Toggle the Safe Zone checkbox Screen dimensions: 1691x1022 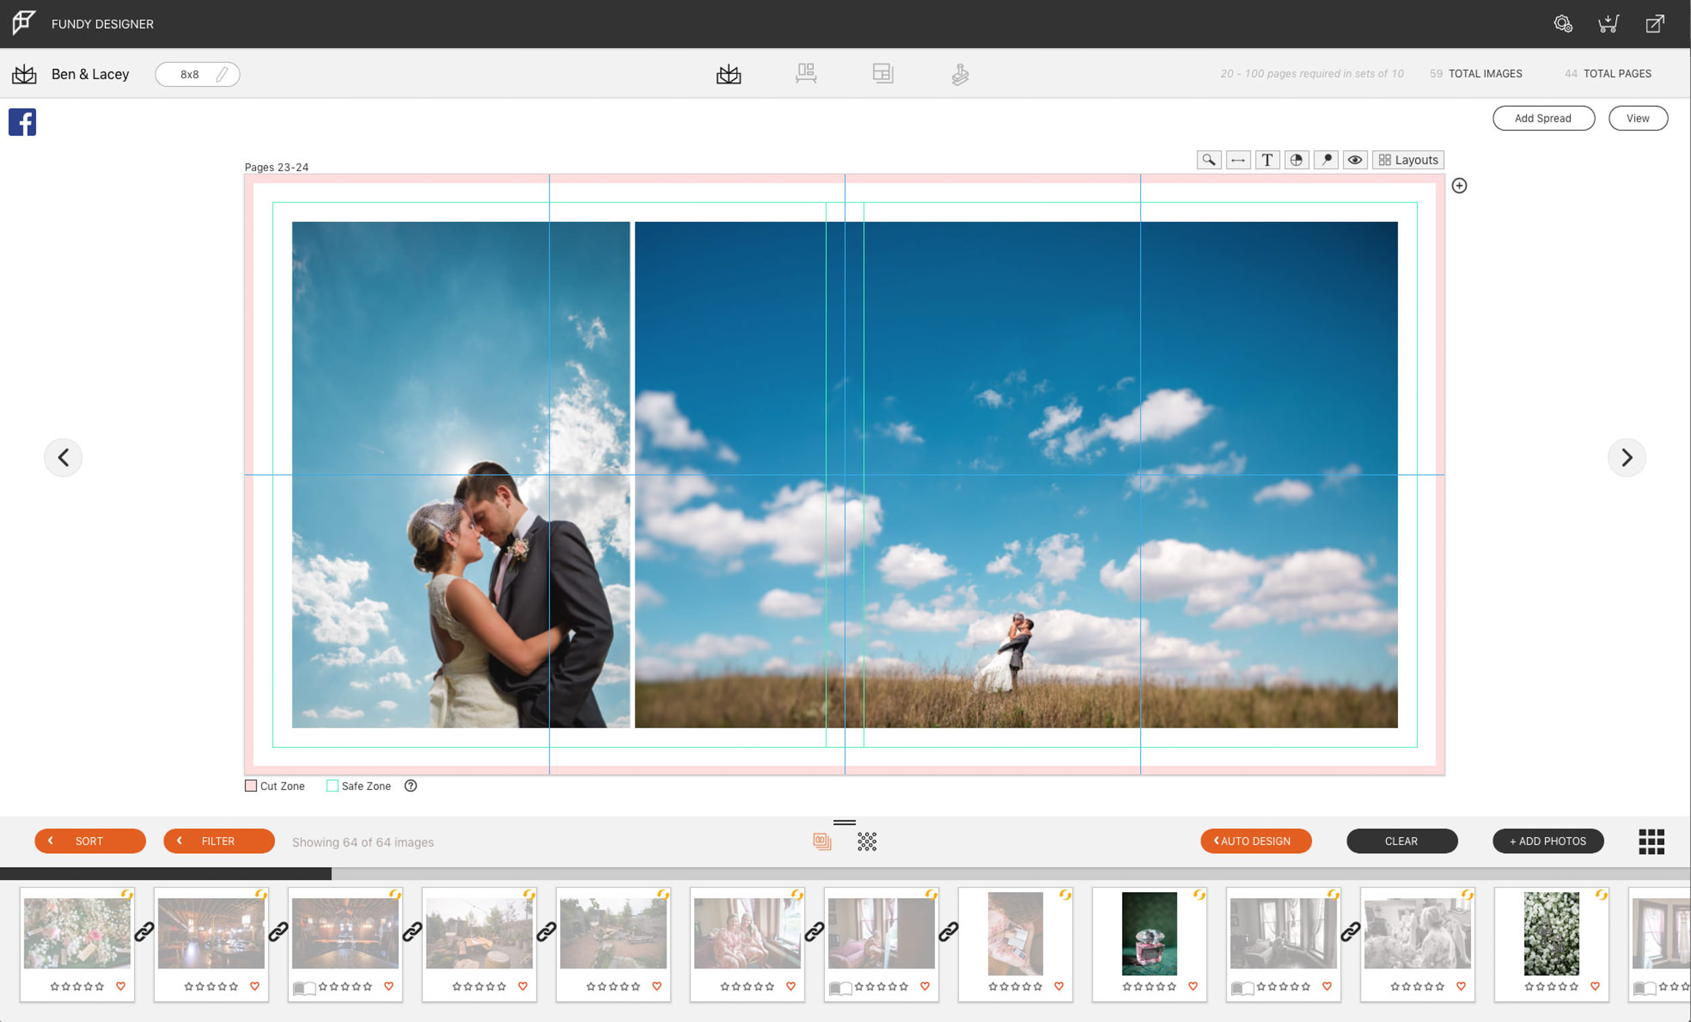[332, 785]
